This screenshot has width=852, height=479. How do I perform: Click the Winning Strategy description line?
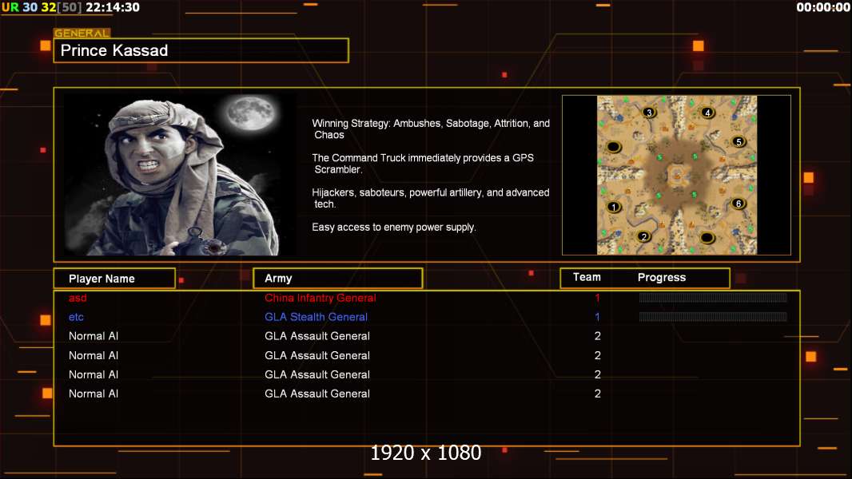click(x=431, y=129)
